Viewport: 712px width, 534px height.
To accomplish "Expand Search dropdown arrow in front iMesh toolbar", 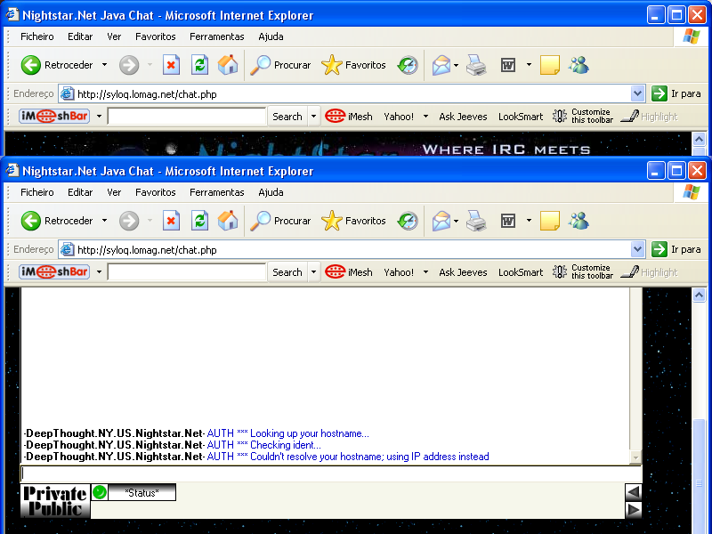I will coord(313,272).
